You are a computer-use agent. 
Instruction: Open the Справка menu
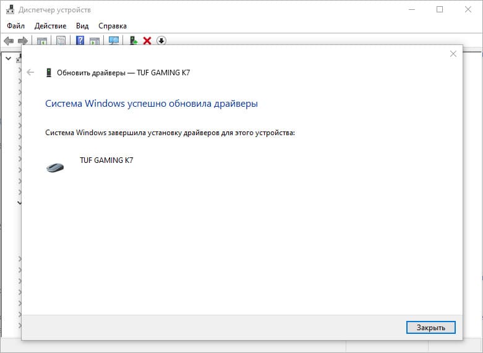click(113, 26)
